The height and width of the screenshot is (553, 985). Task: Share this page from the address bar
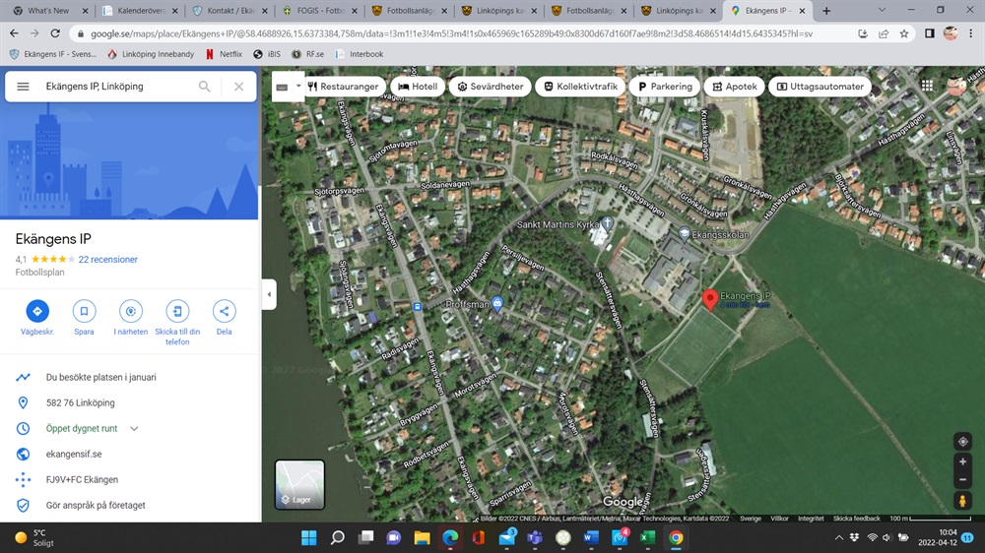tap(884, 33)
